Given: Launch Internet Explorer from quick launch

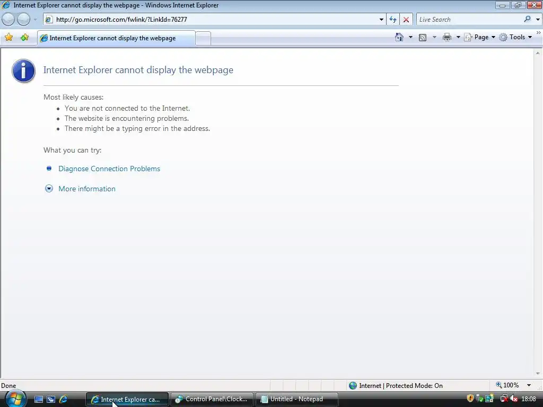Looking at the screenshot, I should [64, 400].
